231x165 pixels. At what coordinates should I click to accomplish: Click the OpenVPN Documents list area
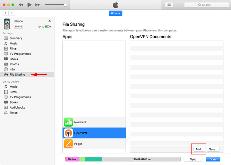[x=176, y=93]
